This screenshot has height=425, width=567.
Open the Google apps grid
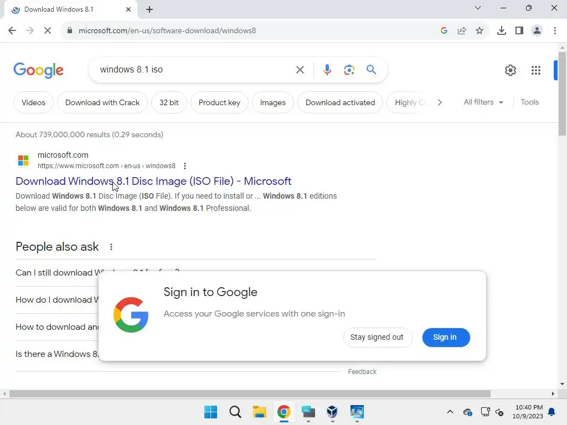click(x=535, y=70)
